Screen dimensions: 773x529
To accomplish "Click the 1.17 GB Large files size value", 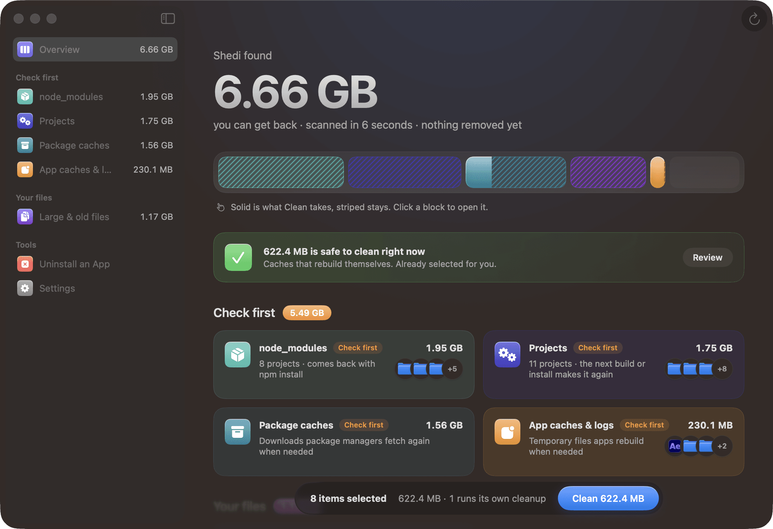I will (156, 217).
